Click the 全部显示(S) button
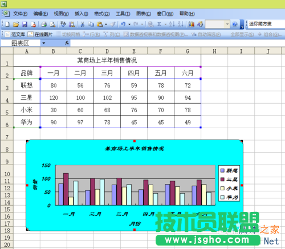This screenshot has height=249, width=285. tap(242, 34)
